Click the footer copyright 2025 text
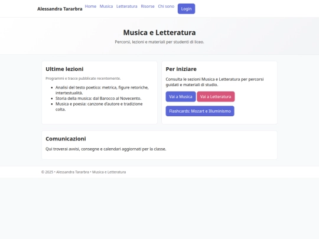Image resolution: width=319 pixels, height=239 pixels. [84, 172]
